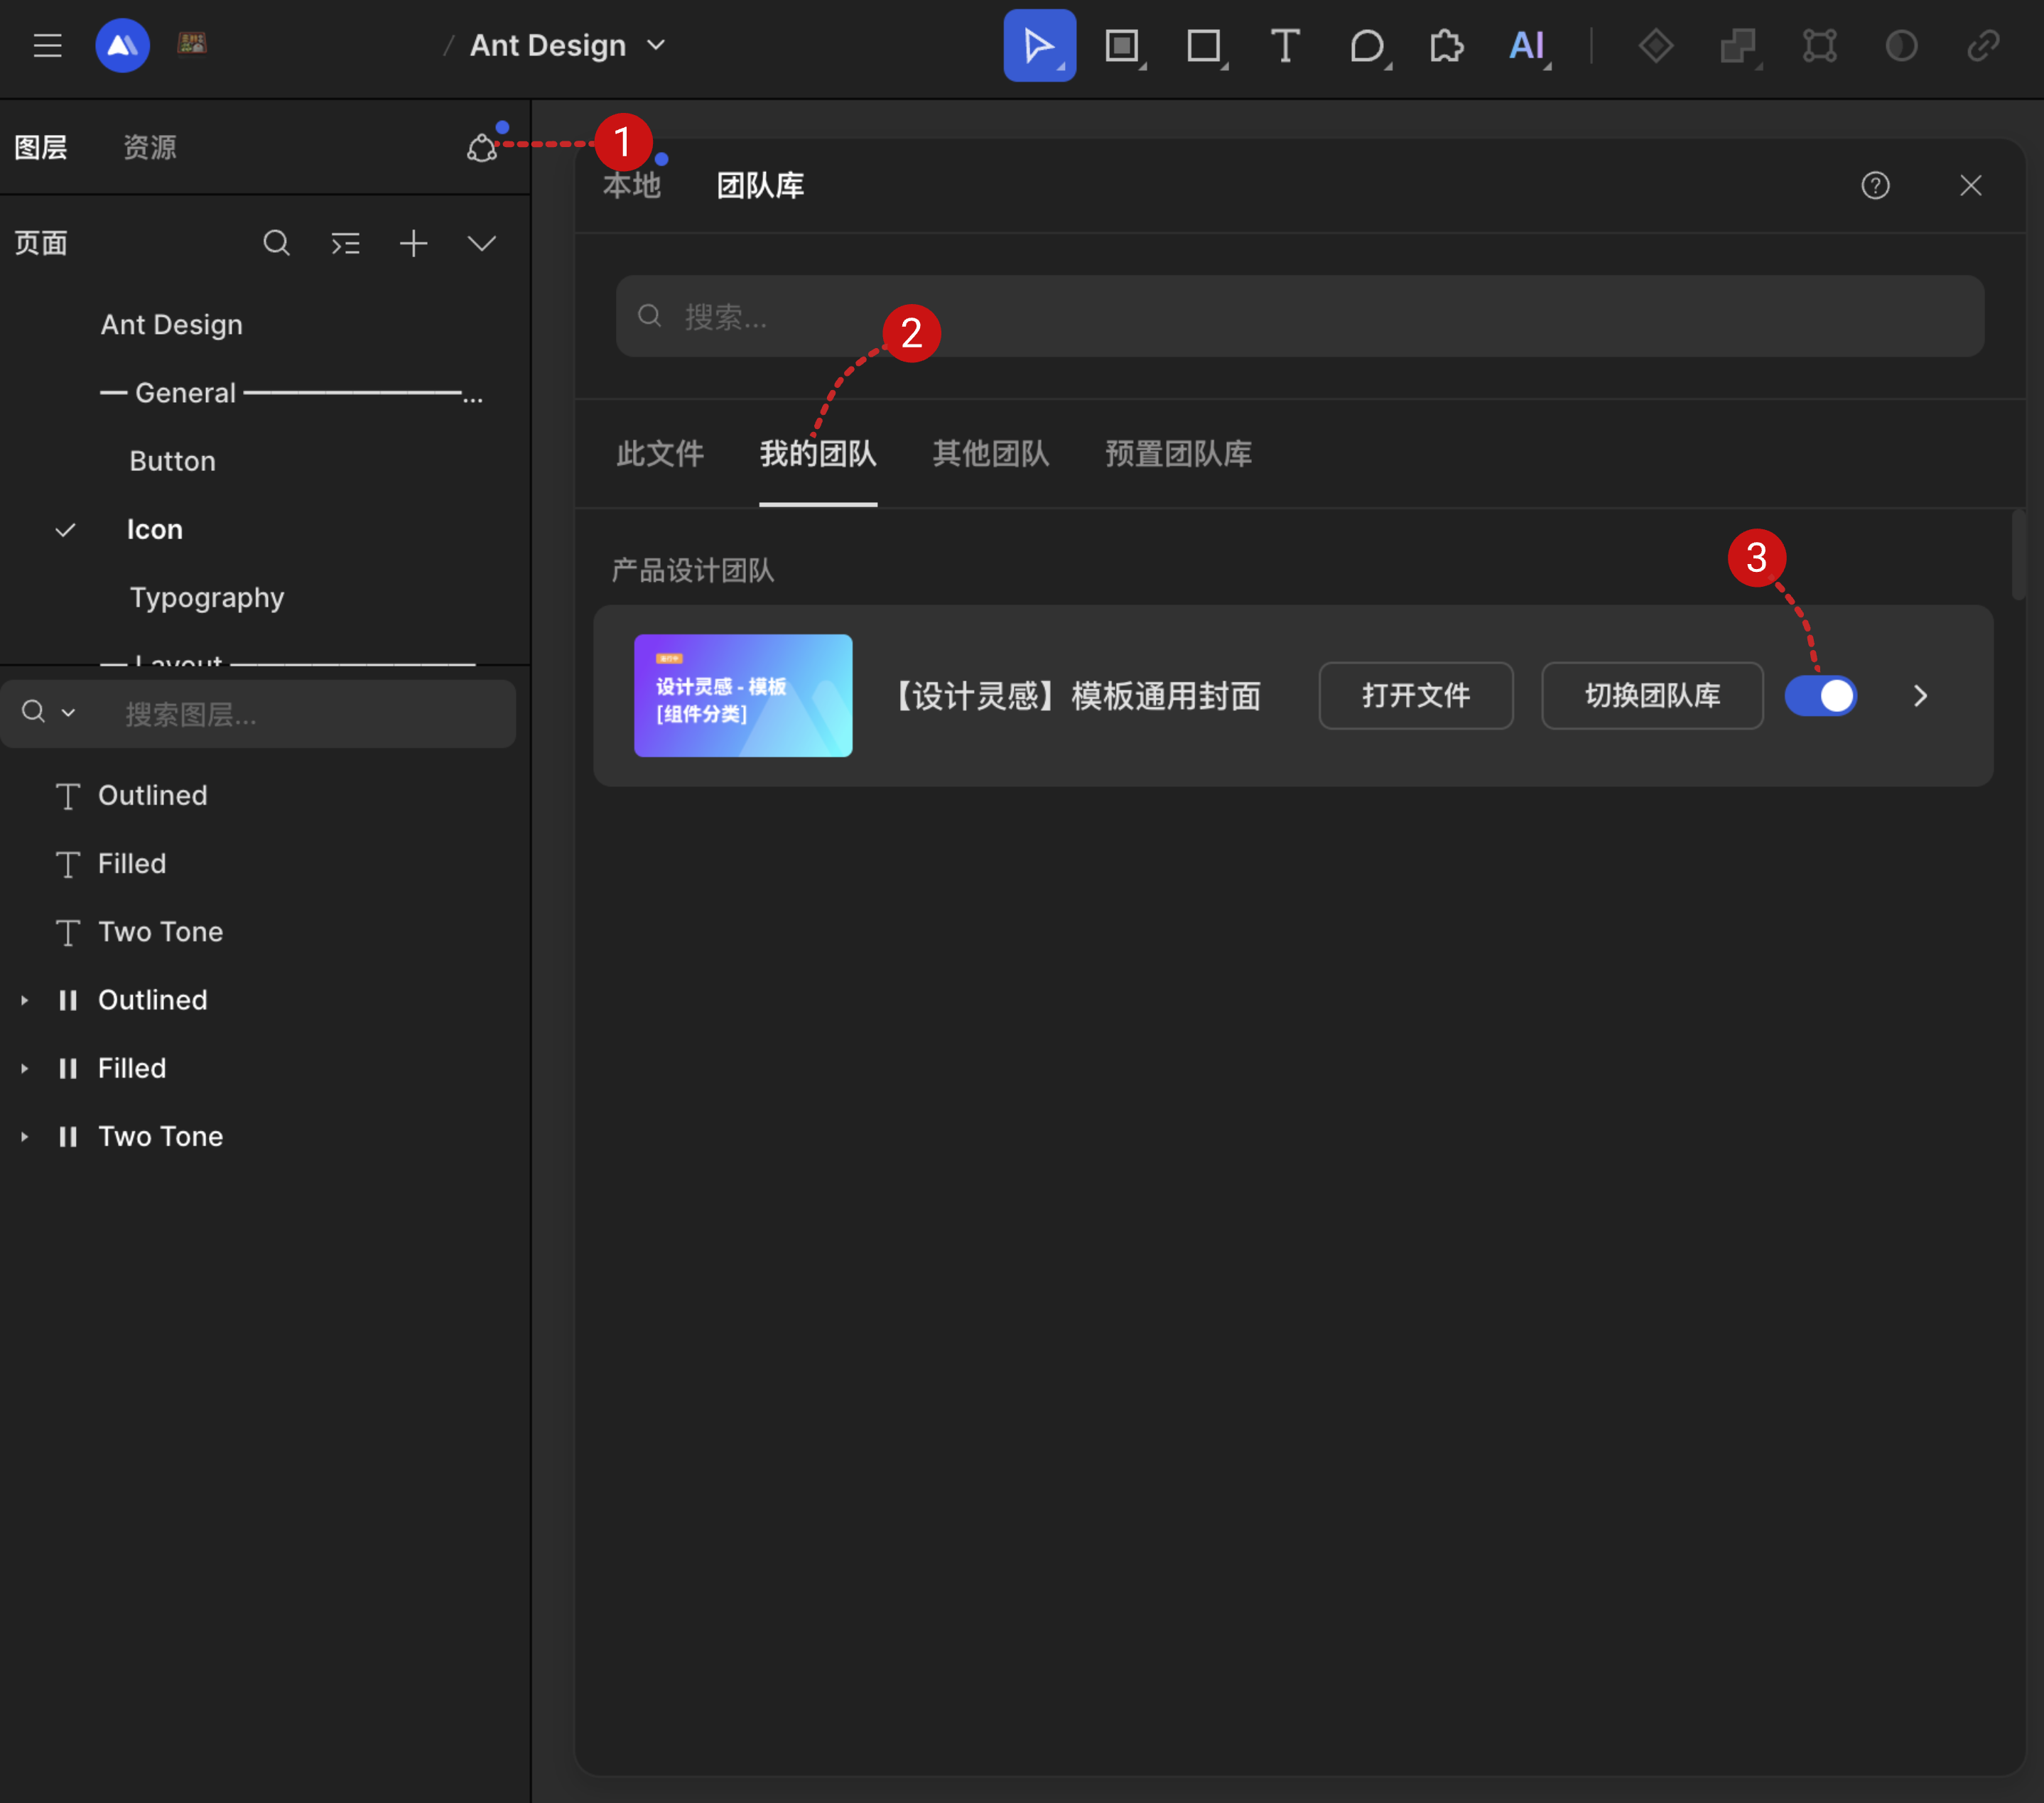Select the Frame container tool
Screen dimensions: 2044x1803
click(1123, 46)
